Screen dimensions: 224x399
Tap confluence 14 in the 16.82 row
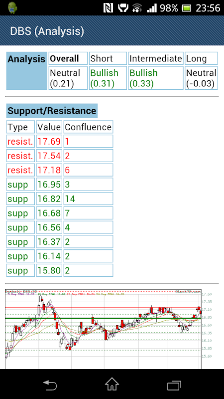[x=89, y=199]
